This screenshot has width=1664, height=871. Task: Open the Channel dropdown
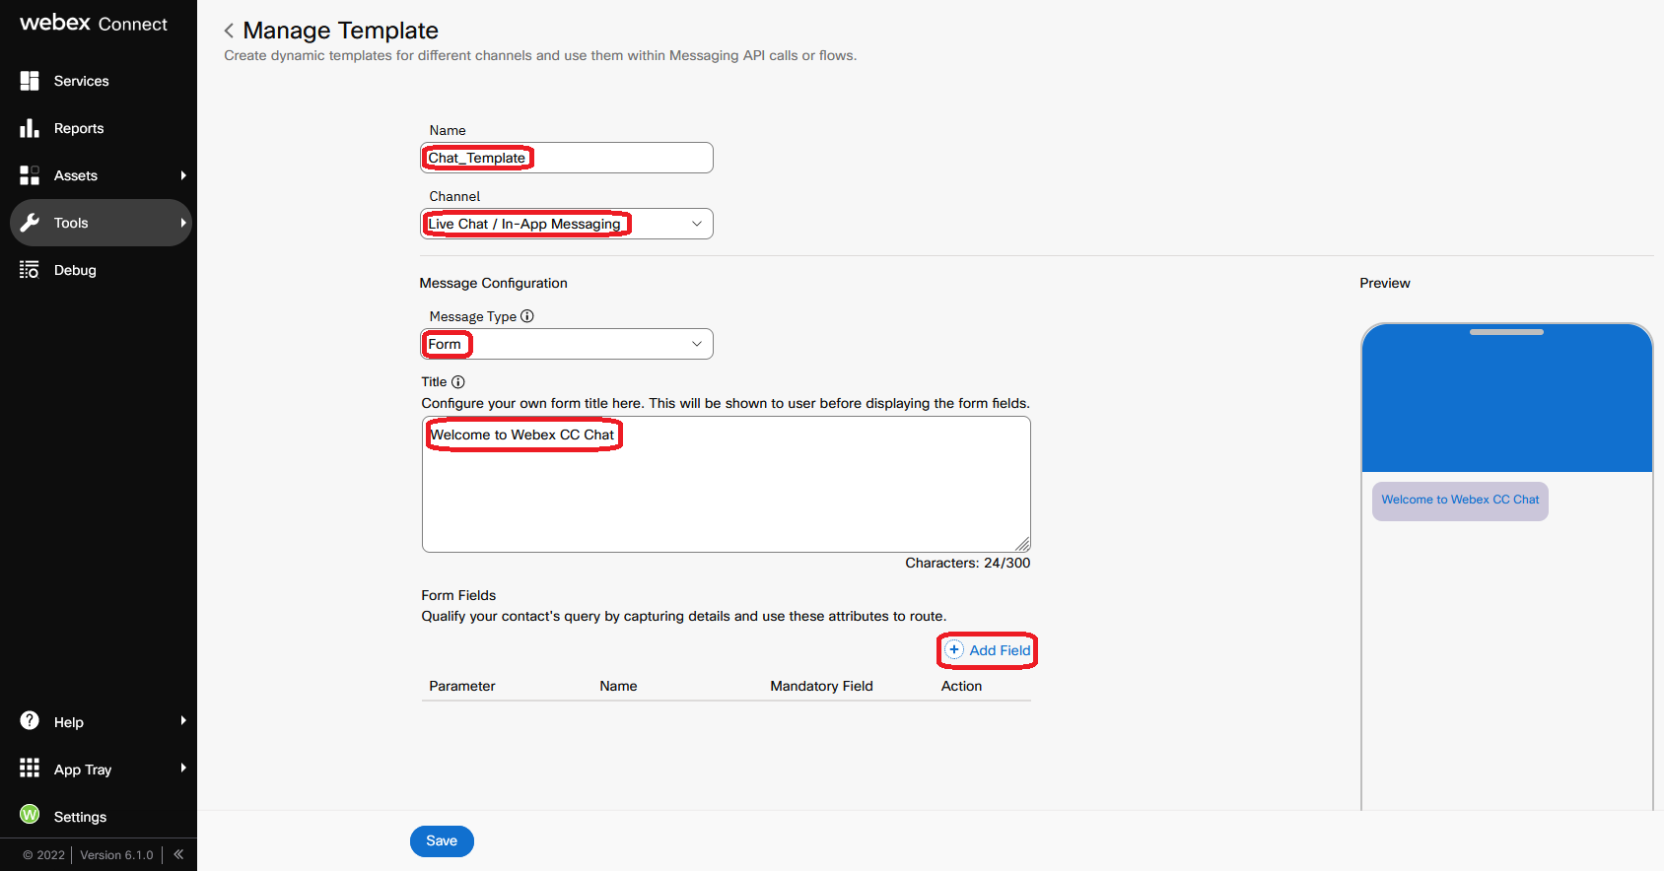(x=567, y=224)
